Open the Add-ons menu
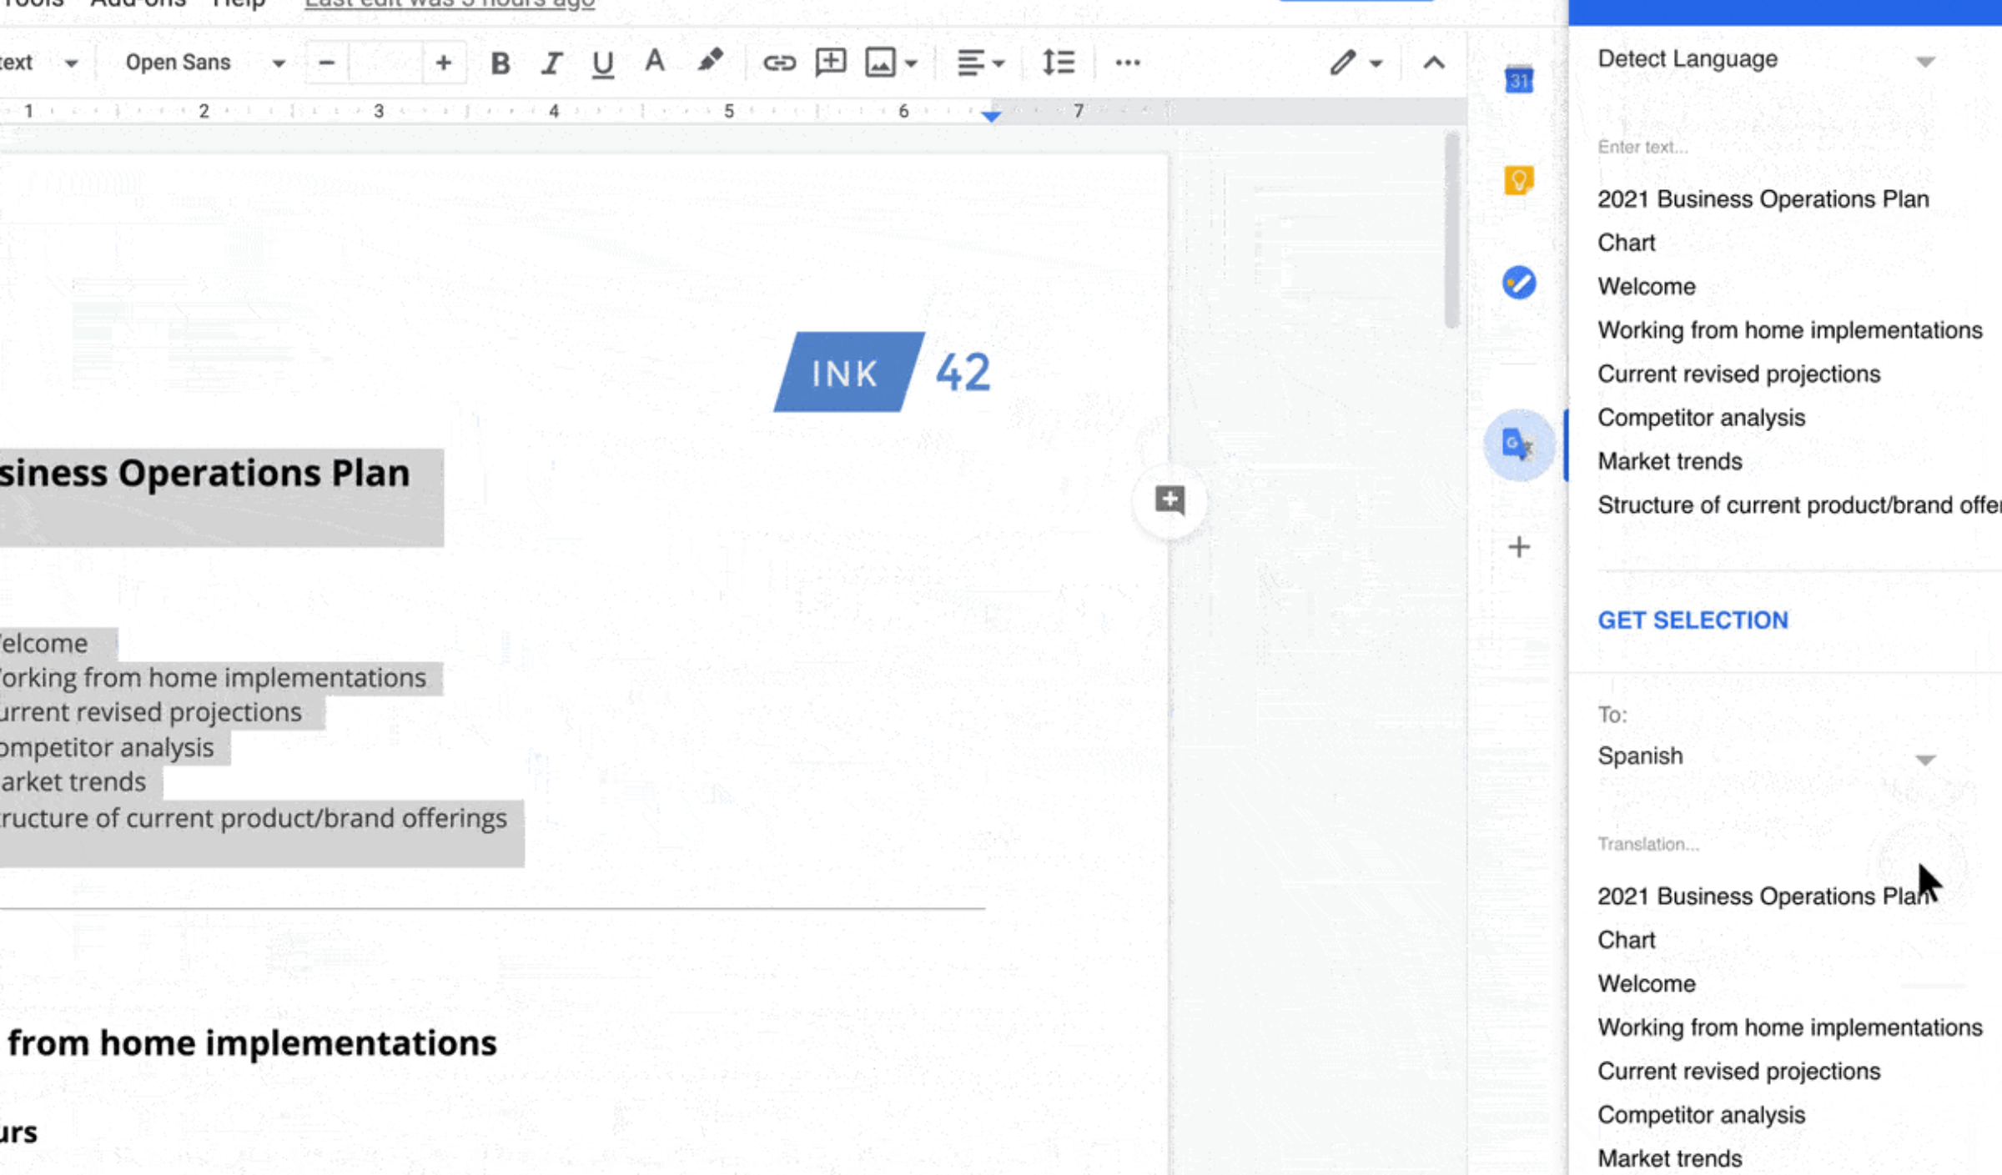 pos(138,3)
